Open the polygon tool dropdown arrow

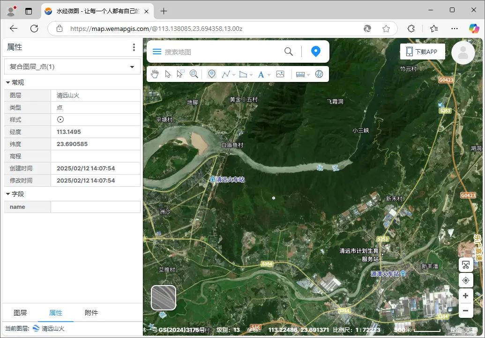pyautogui.click(x=251, y=75)
